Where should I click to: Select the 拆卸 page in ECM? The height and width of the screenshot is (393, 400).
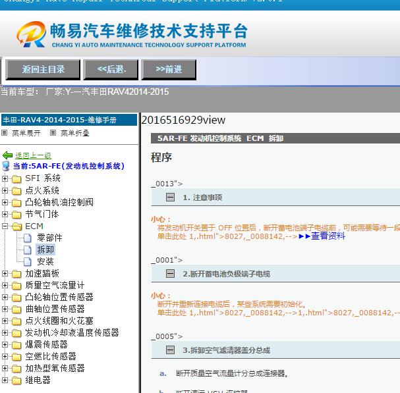point(45,249)
